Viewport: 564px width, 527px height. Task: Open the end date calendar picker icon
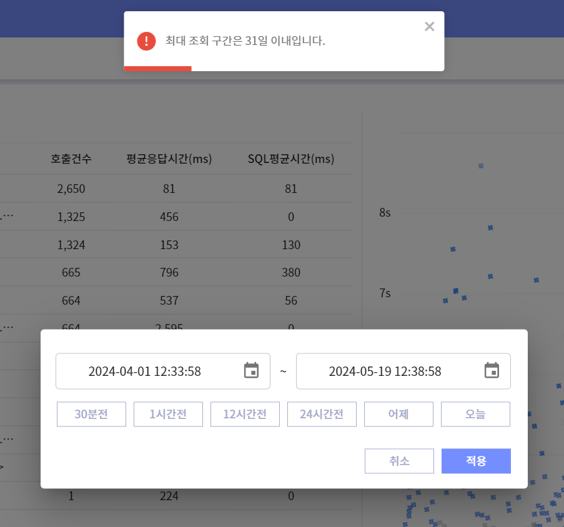(492, 371)
